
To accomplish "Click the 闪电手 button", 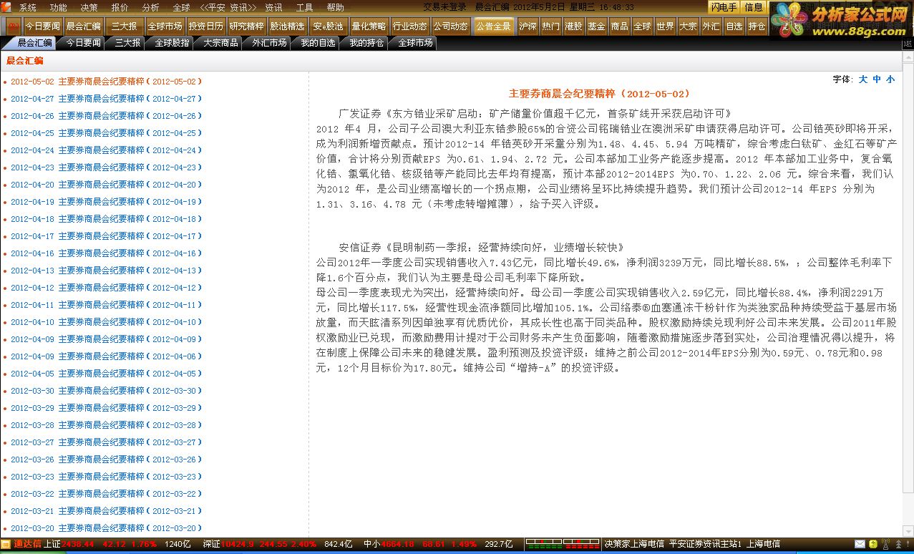I will tap(724, 7).
